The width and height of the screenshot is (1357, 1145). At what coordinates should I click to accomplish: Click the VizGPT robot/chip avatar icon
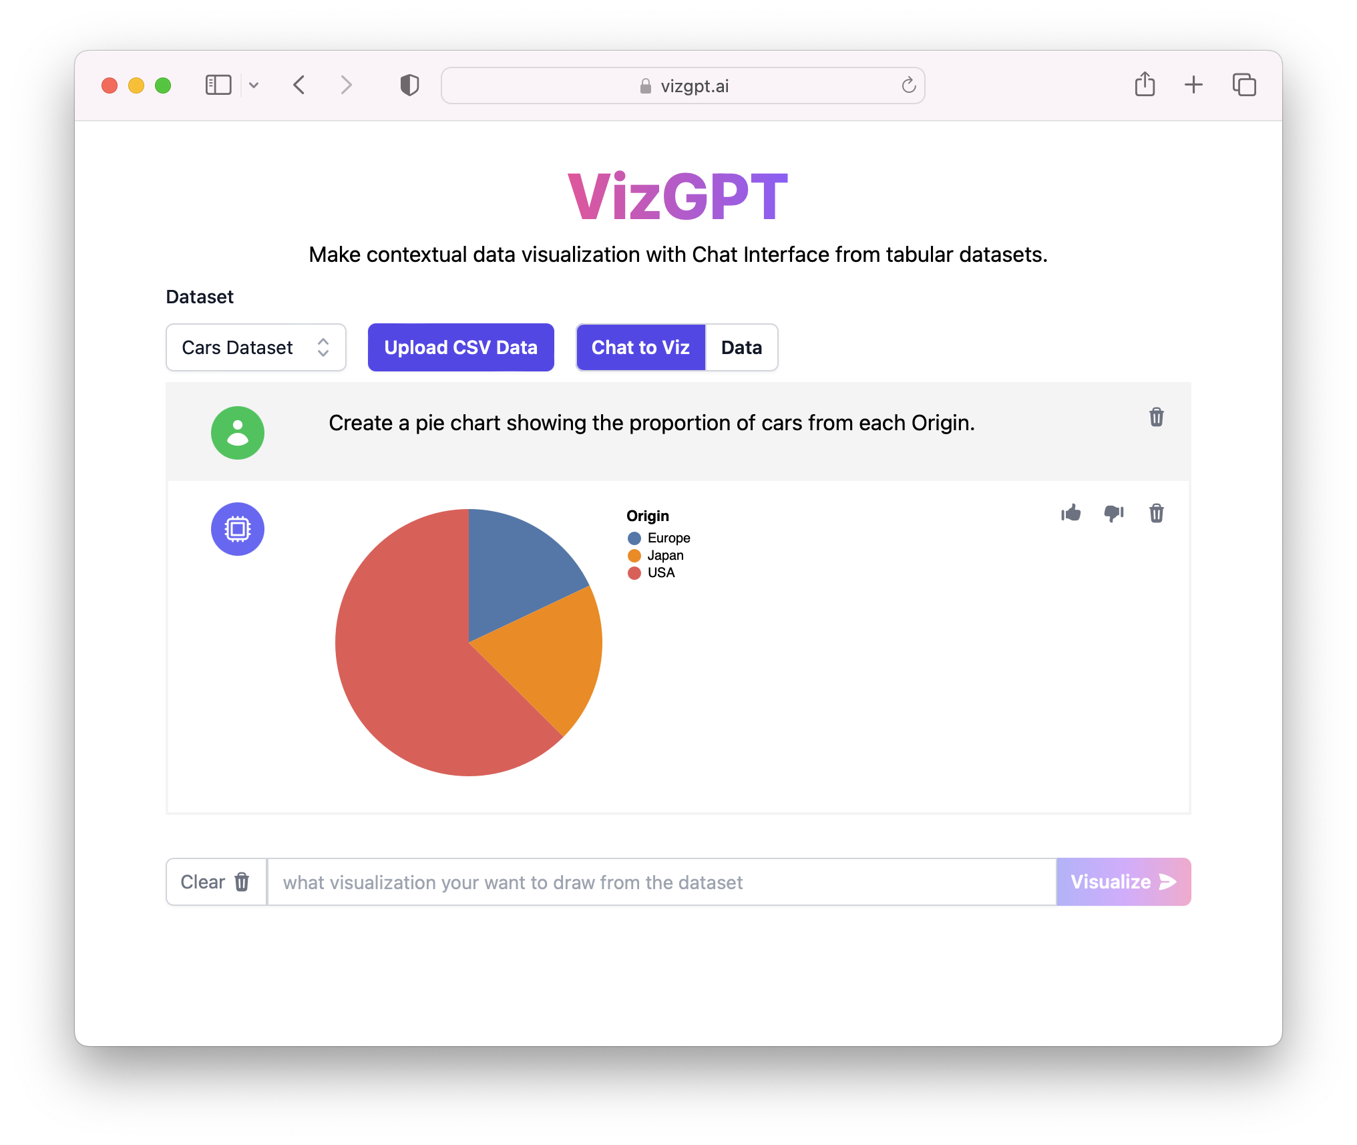coord(237,529)
